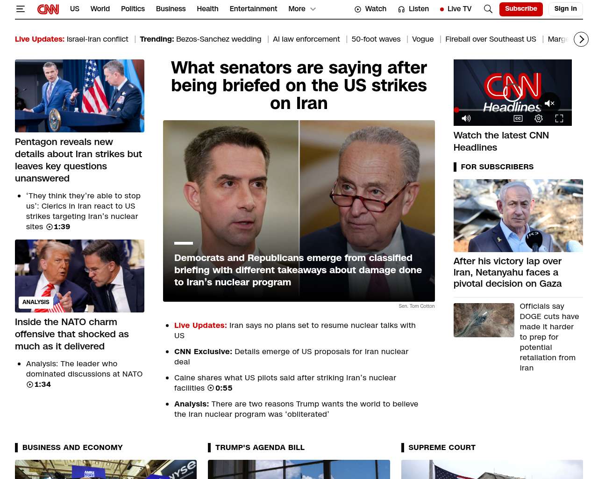
Task: Click the More chevron arrow
Action: point(313,9)
